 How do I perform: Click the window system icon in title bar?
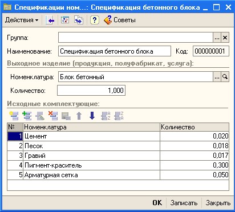pyautogui.click(x=7, y=7)
